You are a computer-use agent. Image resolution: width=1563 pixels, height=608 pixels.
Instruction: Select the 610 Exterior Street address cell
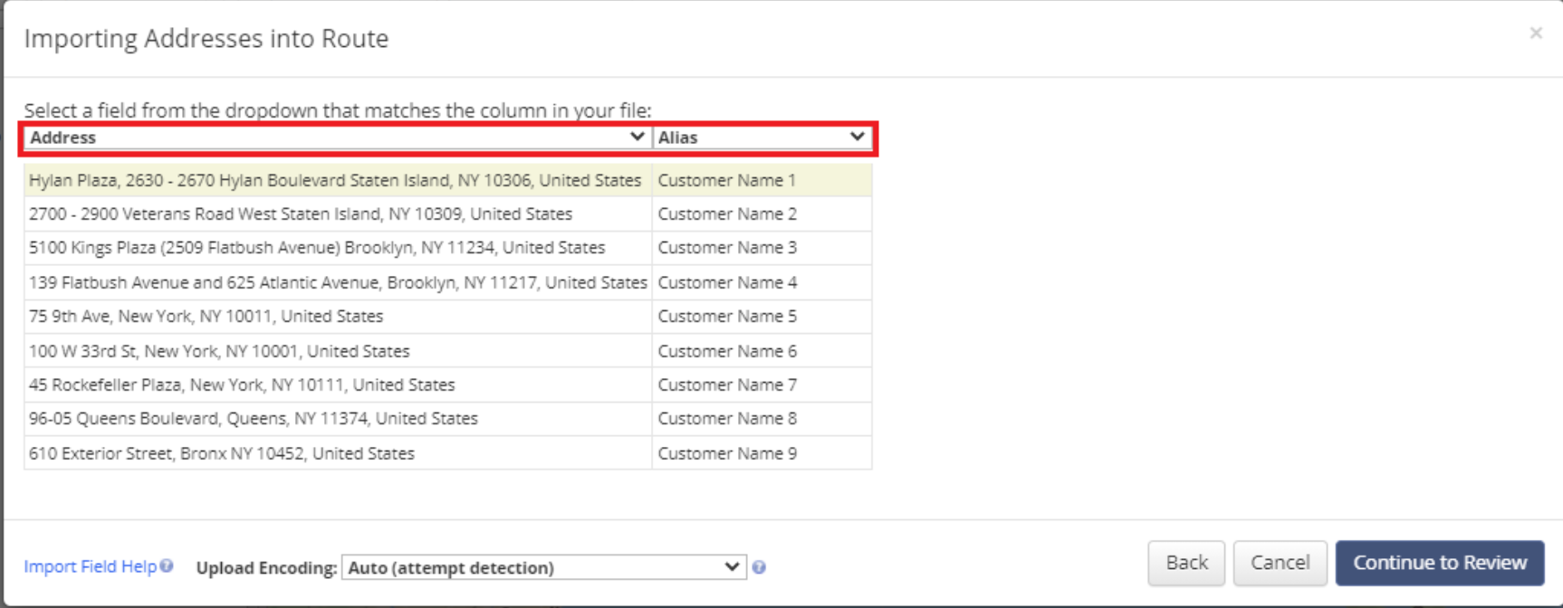(338, 453)
